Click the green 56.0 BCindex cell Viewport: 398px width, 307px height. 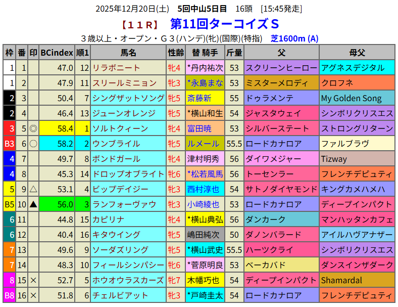tap(57, 204)
